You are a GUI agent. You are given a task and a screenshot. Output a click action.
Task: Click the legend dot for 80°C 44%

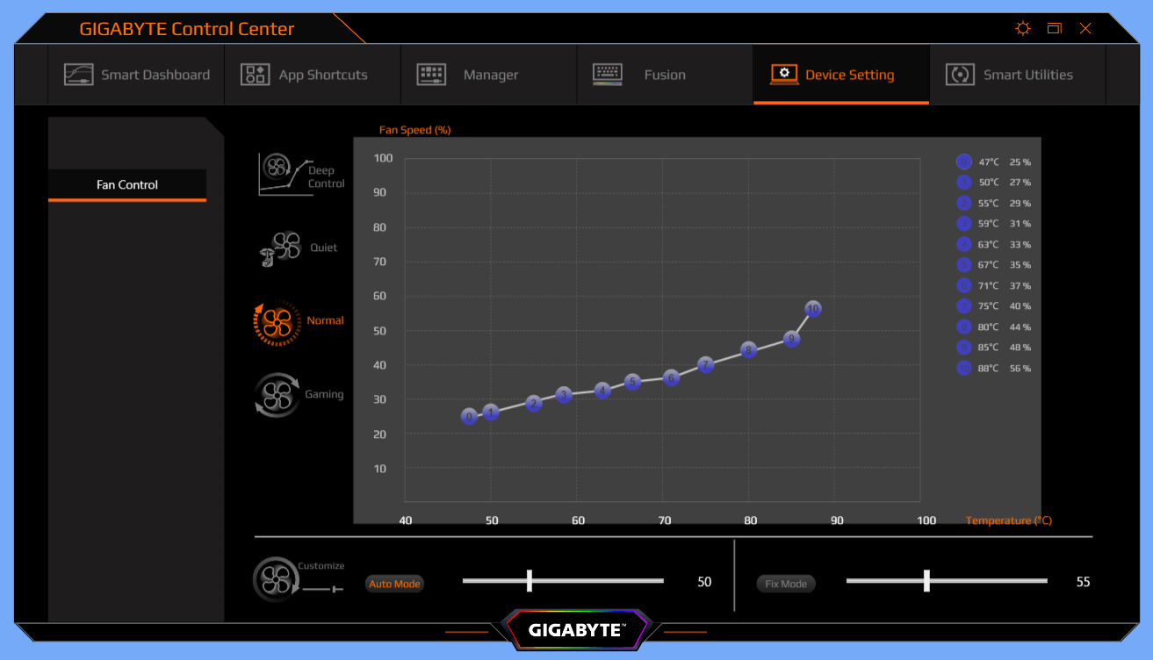pyautogui.click(x=963, y=326)
